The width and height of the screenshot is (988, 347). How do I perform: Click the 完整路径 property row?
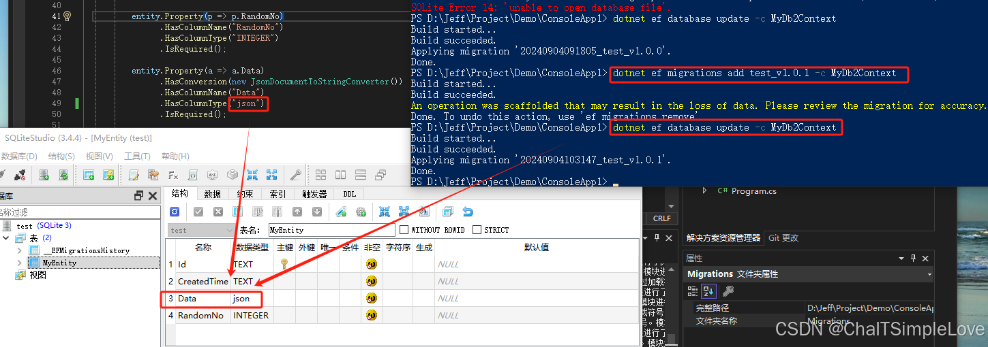[809, 308]
